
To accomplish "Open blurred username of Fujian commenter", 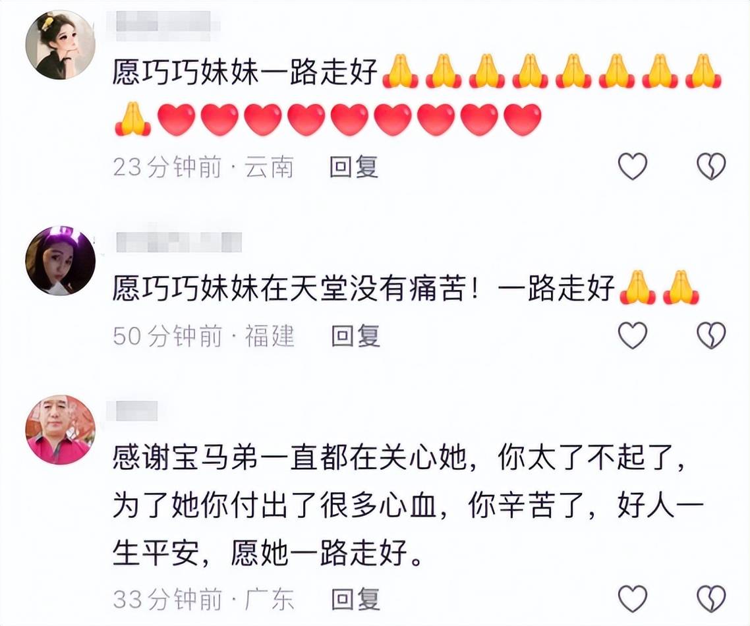I will [179, 242].
